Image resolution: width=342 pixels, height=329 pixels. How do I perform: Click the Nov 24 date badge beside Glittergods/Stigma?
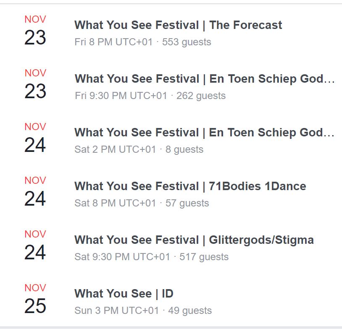click(x=35, y=245)
